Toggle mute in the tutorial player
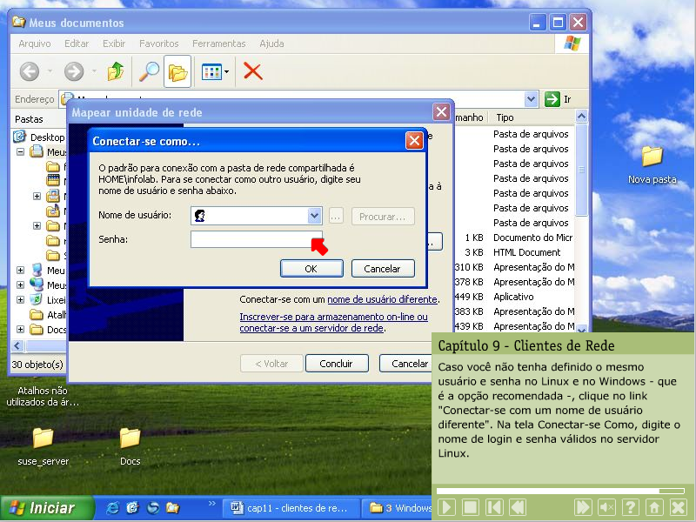The image size is (696, 522). click(x=607, y=507)
